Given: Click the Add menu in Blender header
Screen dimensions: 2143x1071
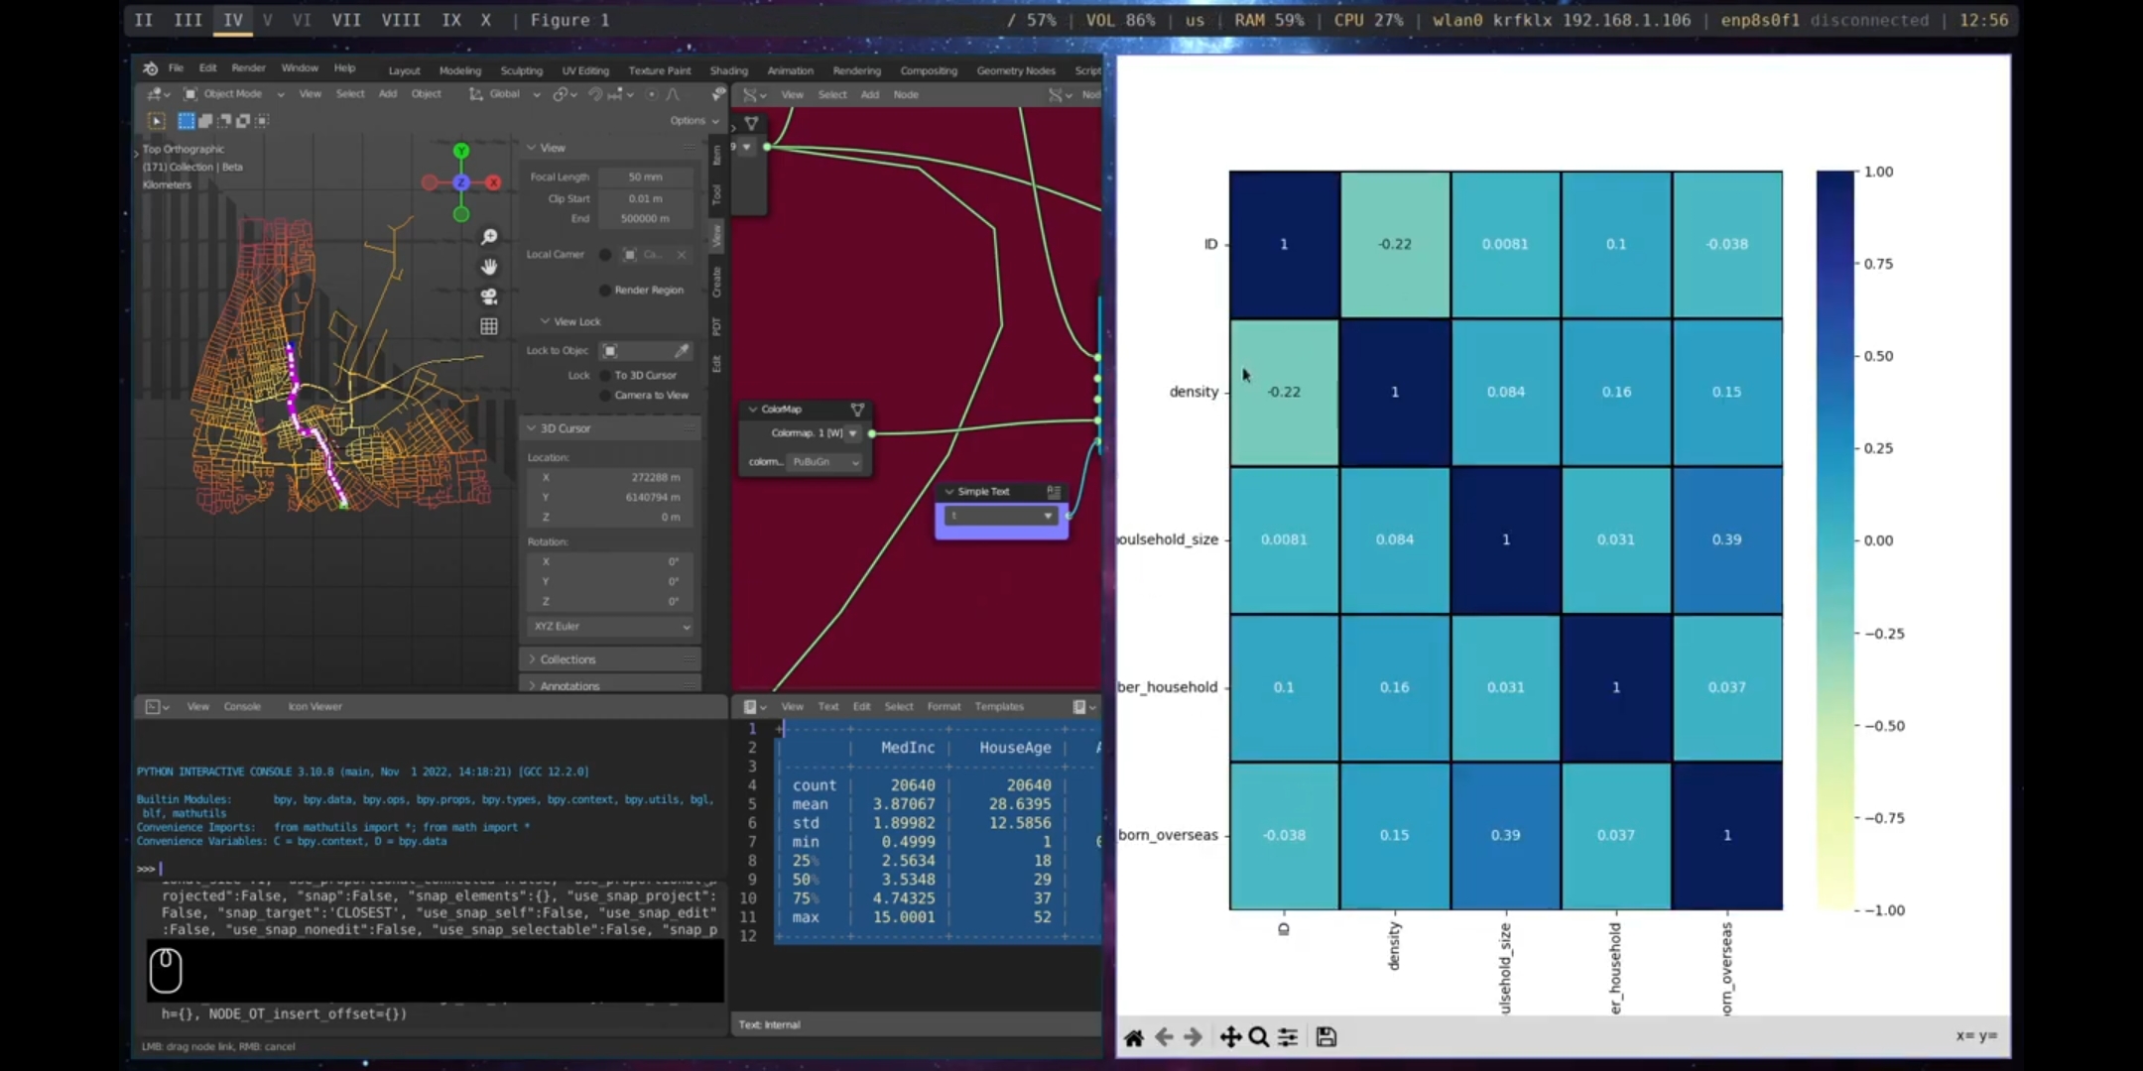Looking at the screenshot, I should click(388, 93).
